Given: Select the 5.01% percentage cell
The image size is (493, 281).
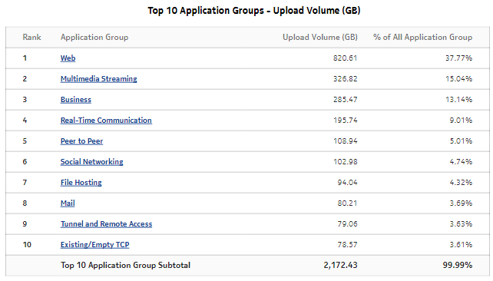Looking at the screenshot, I should click(461, 141).
